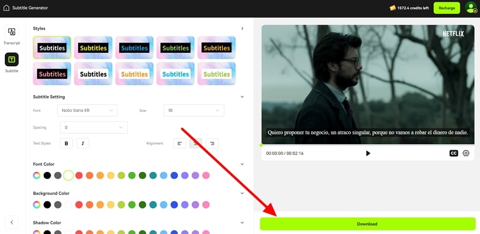Collapse the Subtitle Setting section
This screenshot has width=480, height=234.
(242, 97)
